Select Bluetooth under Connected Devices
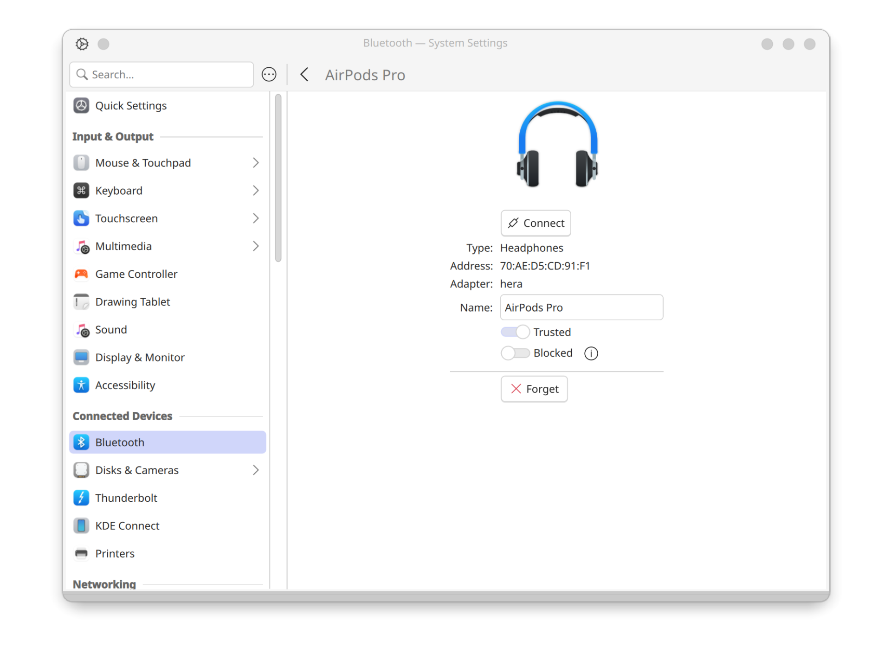 click(120, 442)
